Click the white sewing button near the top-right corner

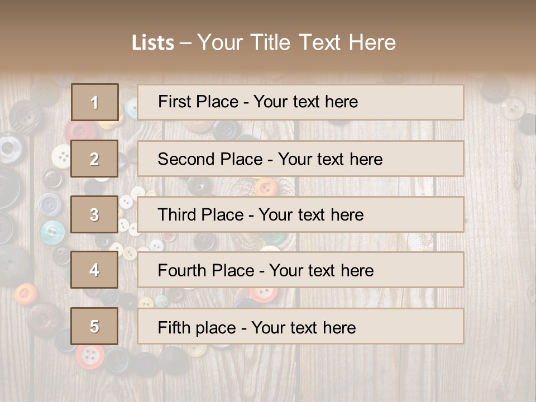click(x=512, y=107)
